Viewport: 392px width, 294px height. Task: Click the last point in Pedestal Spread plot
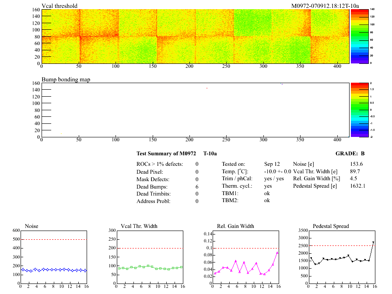click(373, 242)
